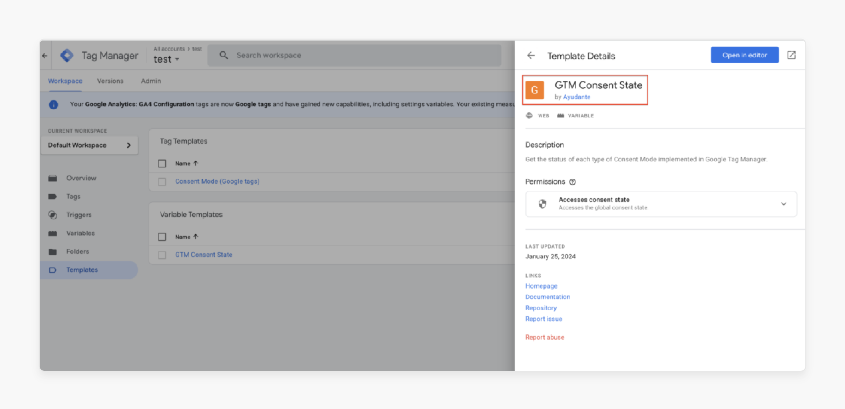
Task: Open the Repository link
Action: click(541, 308)
